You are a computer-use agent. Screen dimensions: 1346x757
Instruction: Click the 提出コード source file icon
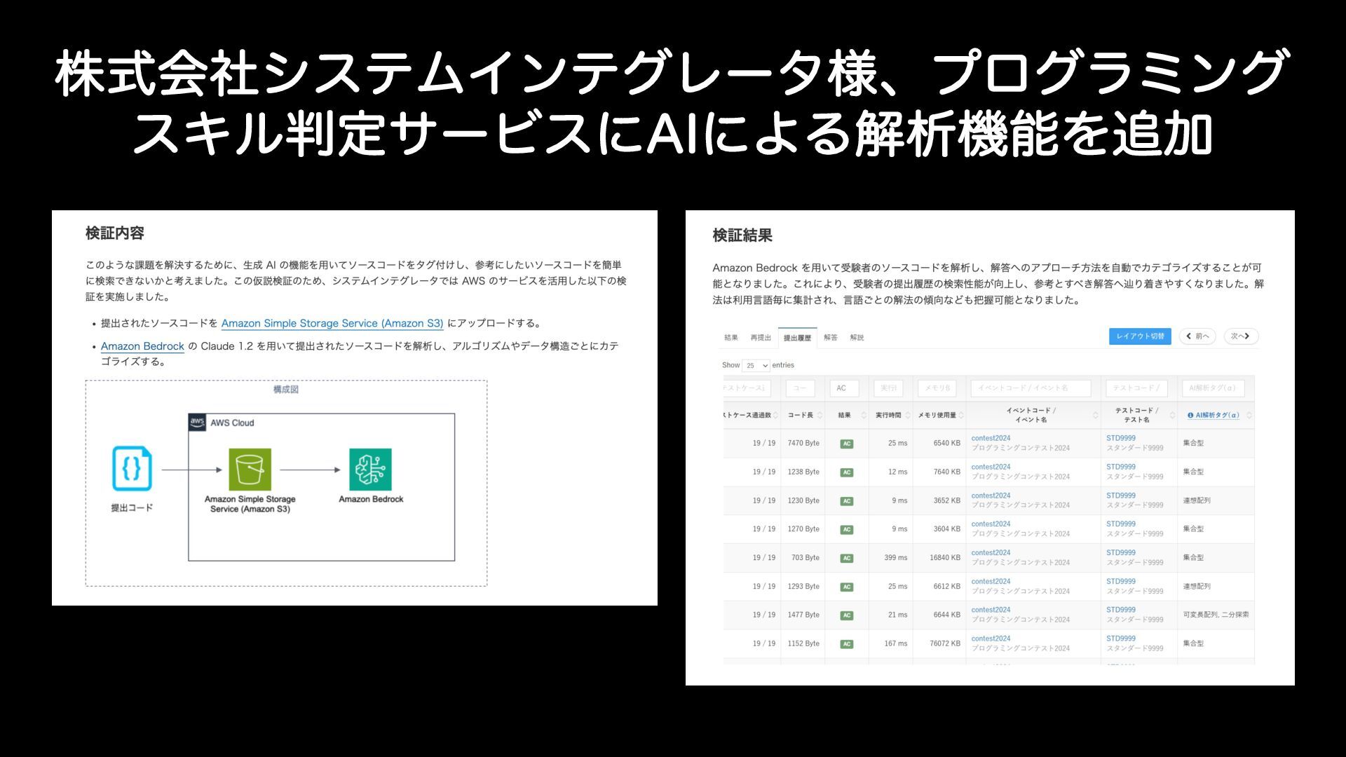point(132,469)
